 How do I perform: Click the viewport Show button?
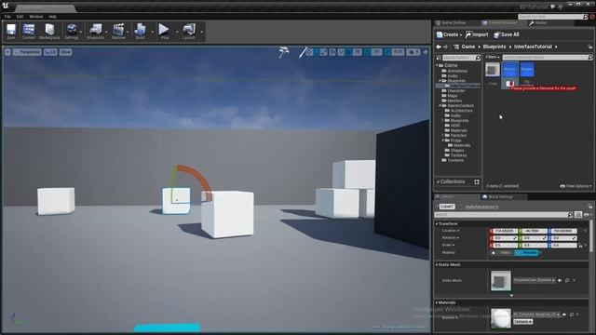click(66, 52)
